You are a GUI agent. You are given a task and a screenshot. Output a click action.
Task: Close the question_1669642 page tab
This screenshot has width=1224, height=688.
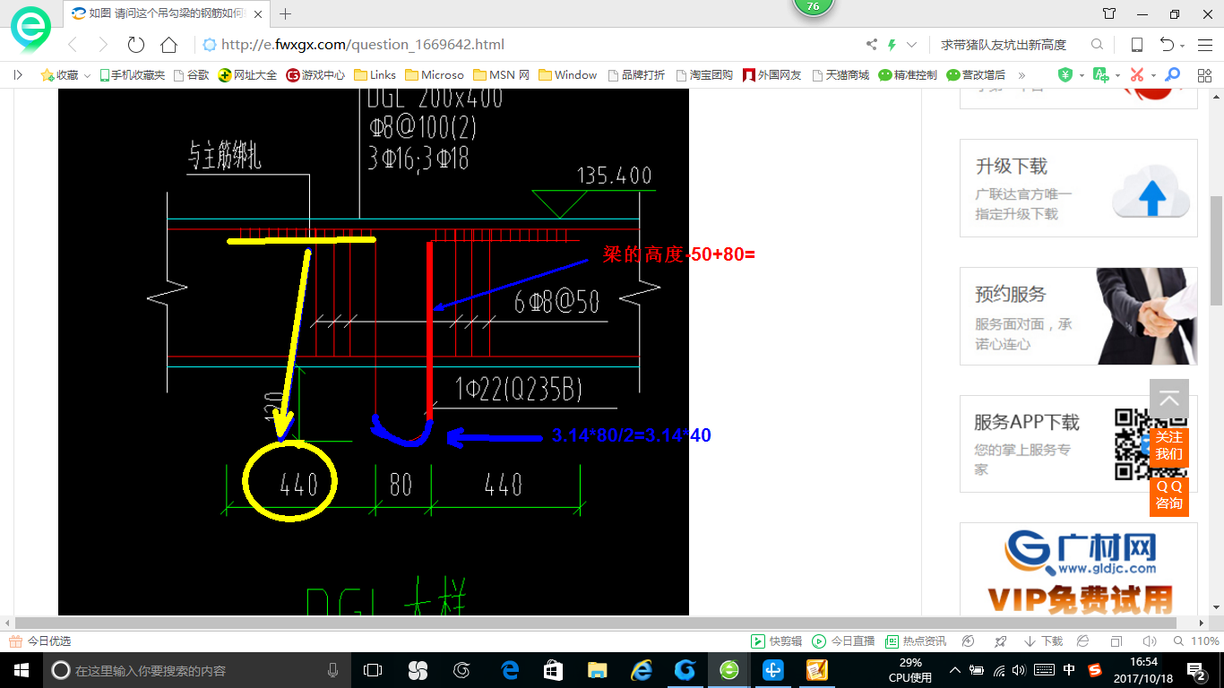pyautogui.click(x=258, y=13)
